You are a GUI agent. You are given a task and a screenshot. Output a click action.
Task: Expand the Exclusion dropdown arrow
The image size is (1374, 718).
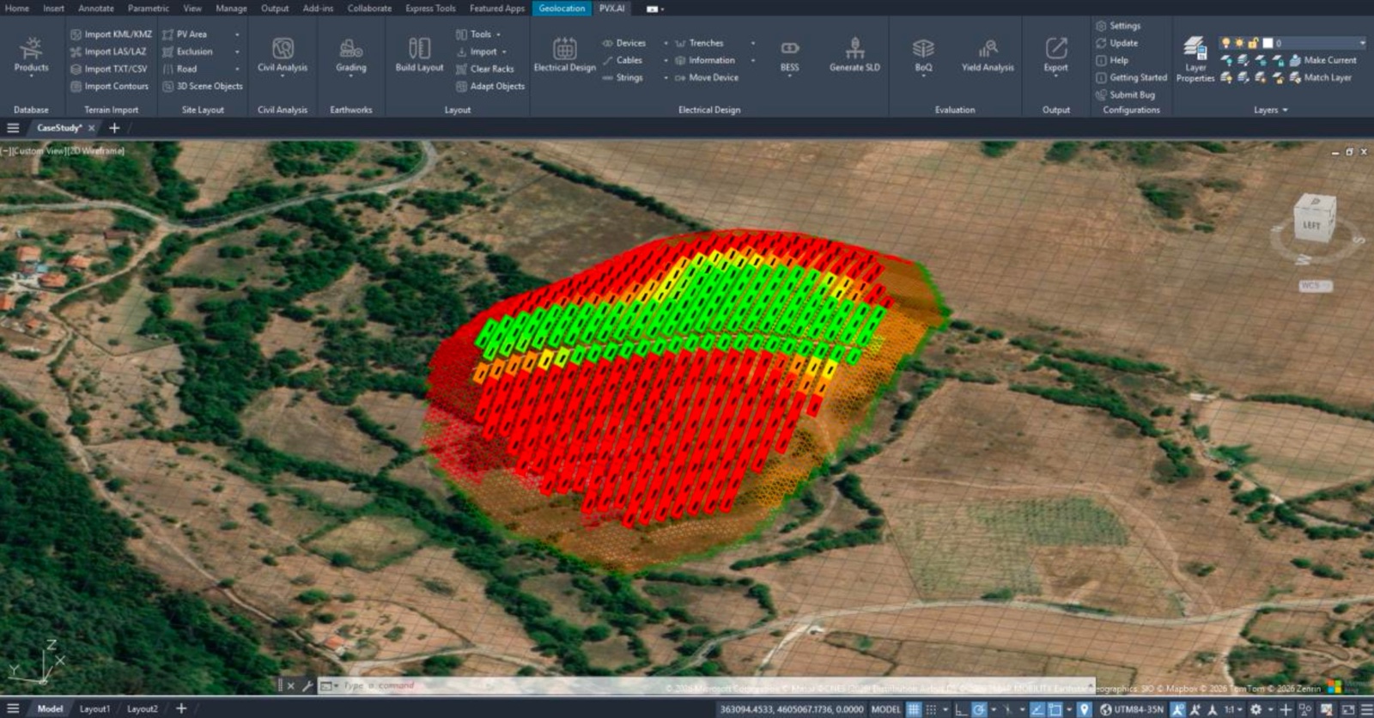(x=237, y=52)
